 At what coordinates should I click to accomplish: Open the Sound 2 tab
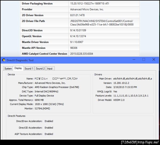tap(40, 69)
